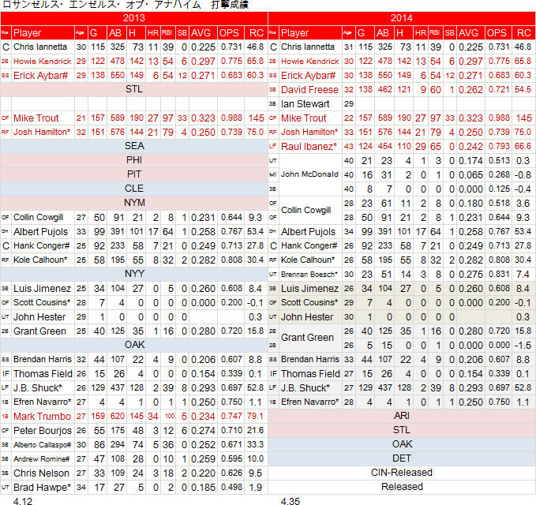Click the AB column header in the 2013 table

(x=115, y=33)
